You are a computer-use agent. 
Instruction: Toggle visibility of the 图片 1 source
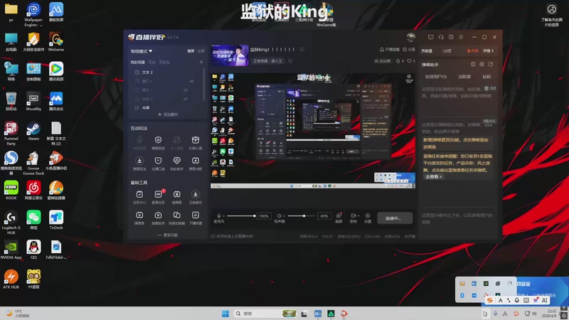186,90
